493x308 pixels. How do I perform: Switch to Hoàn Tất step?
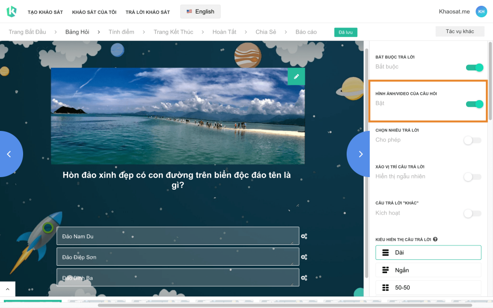pyautogui.click(x=224, y=32)
